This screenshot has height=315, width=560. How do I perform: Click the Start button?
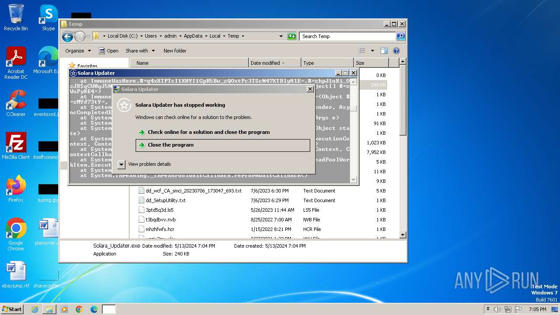[12, 309]
